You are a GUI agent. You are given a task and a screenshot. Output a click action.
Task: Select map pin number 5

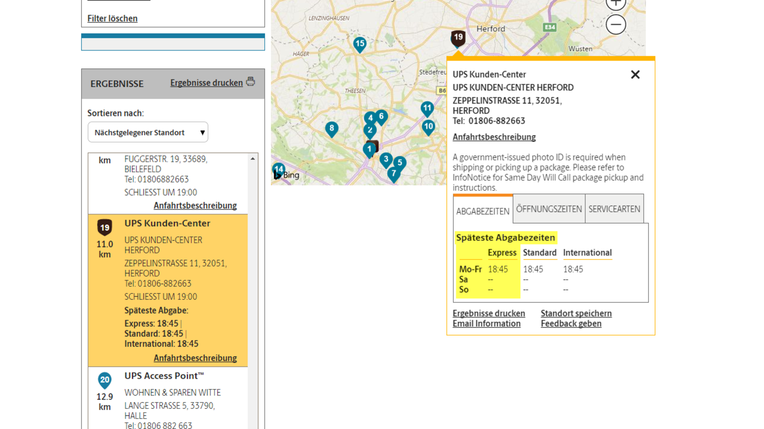point(400,163)
